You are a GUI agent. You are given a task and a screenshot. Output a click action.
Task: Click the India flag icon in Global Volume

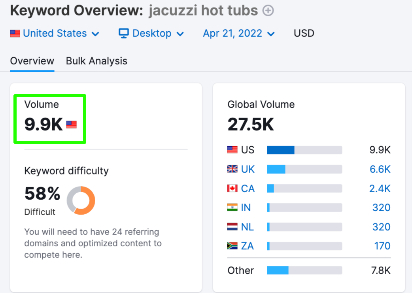coord(232,207)
